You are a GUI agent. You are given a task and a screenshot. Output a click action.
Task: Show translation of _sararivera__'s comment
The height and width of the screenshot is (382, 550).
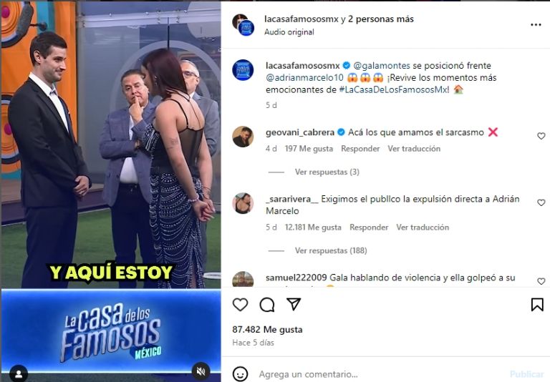tap(423, 227)
